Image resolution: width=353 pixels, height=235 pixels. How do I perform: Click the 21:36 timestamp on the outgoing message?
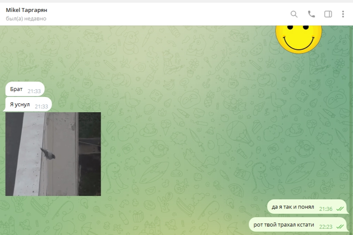coord(325,209)
